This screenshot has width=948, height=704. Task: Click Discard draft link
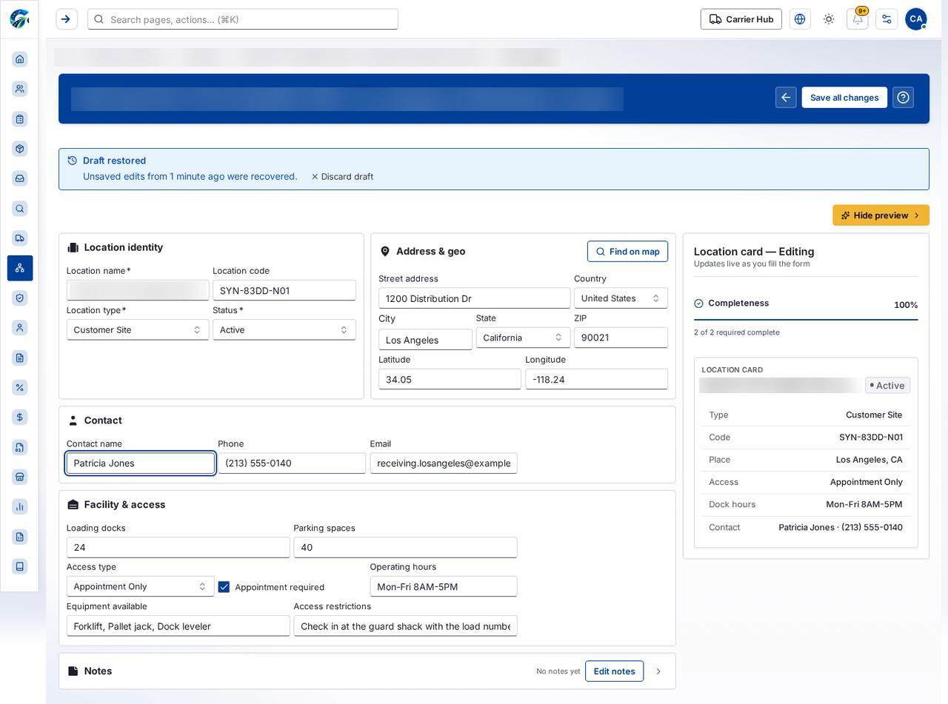[342, 177]
